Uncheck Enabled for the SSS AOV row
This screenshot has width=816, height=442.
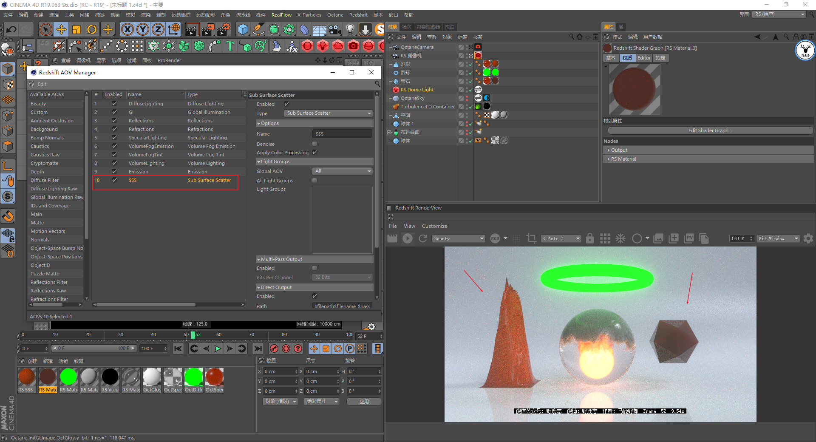tap(114, 180)
